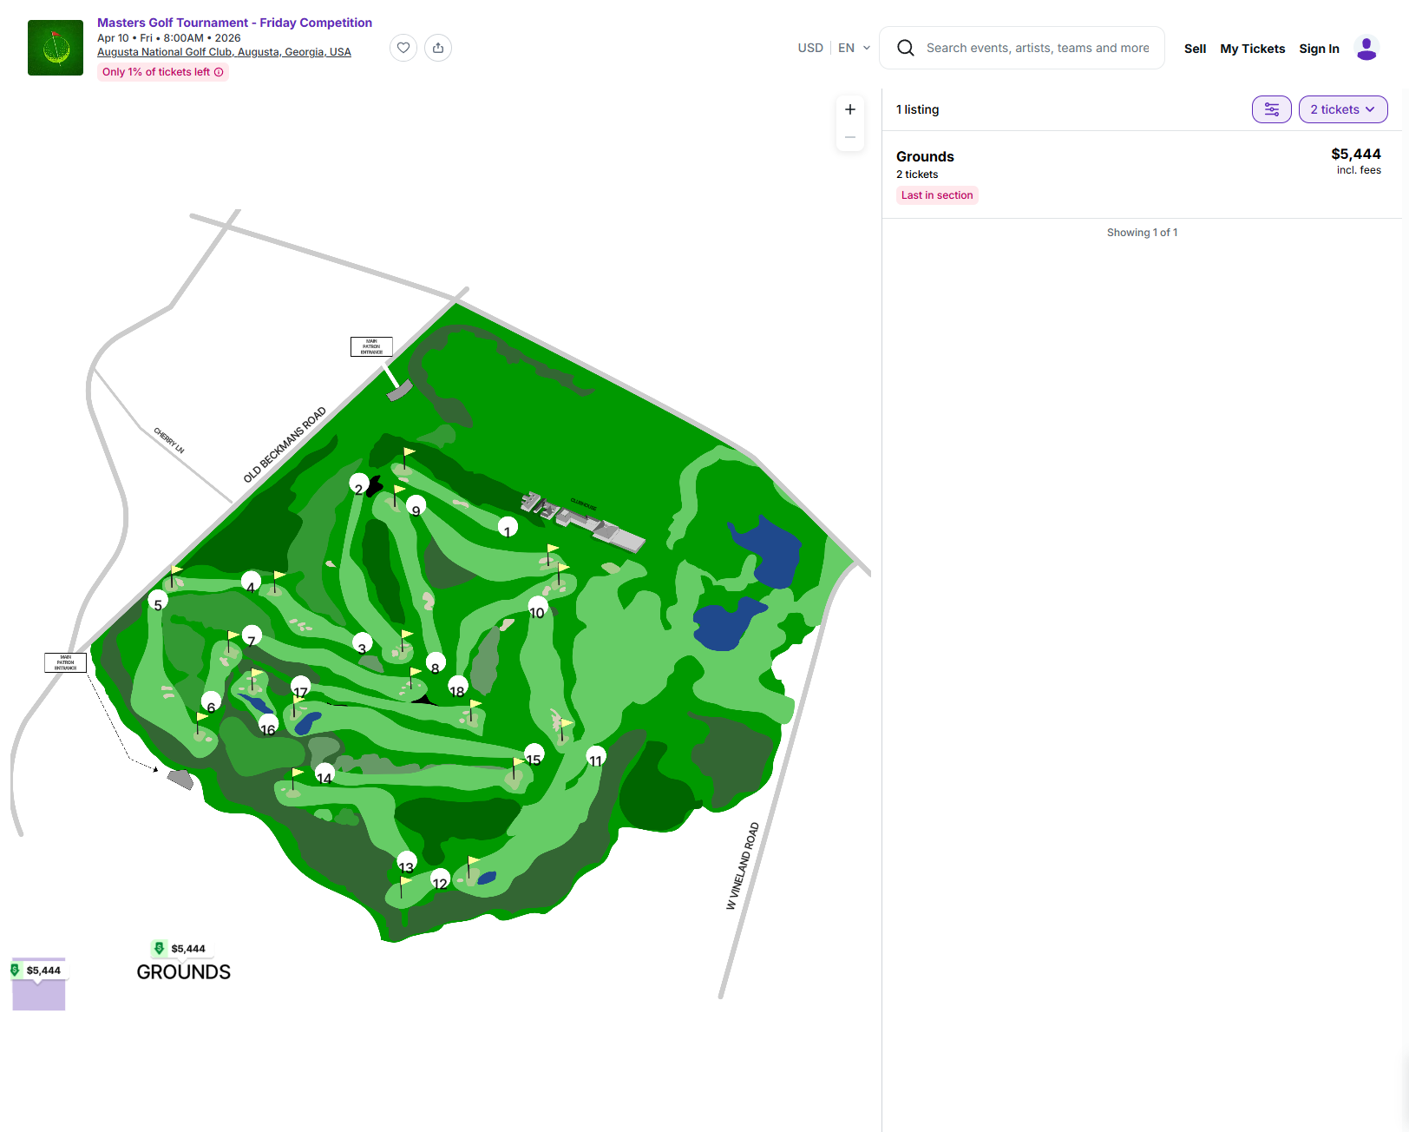Add event to favorites with heart icon
1409x1132 pixels.
[403, 48]
